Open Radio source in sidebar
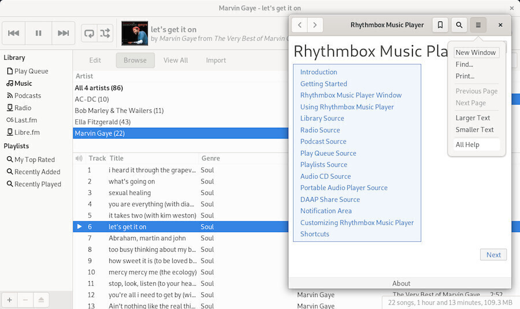Image resolution: width=520 pixels, height=309 pixels. (x=19, y=108)
